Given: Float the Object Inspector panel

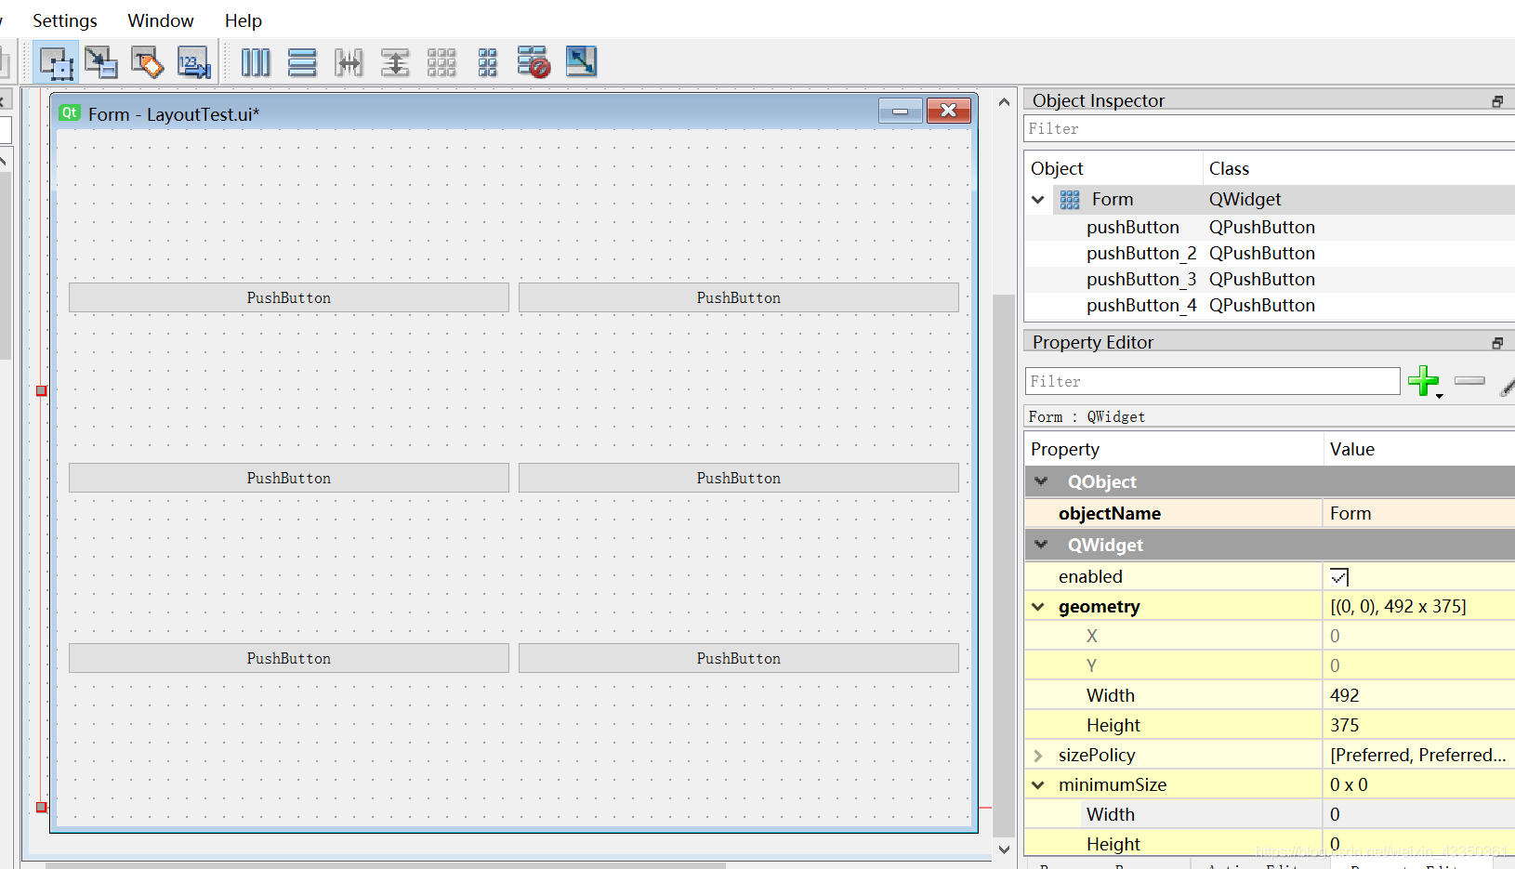Looking at the screenshot, I should tap(1497, 101).
